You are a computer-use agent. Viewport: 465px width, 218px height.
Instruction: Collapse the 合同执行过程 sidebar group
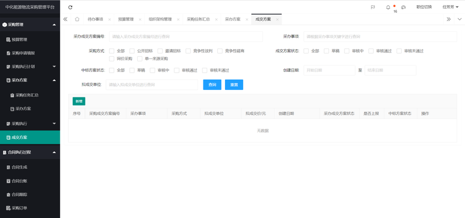pos(54,152)
